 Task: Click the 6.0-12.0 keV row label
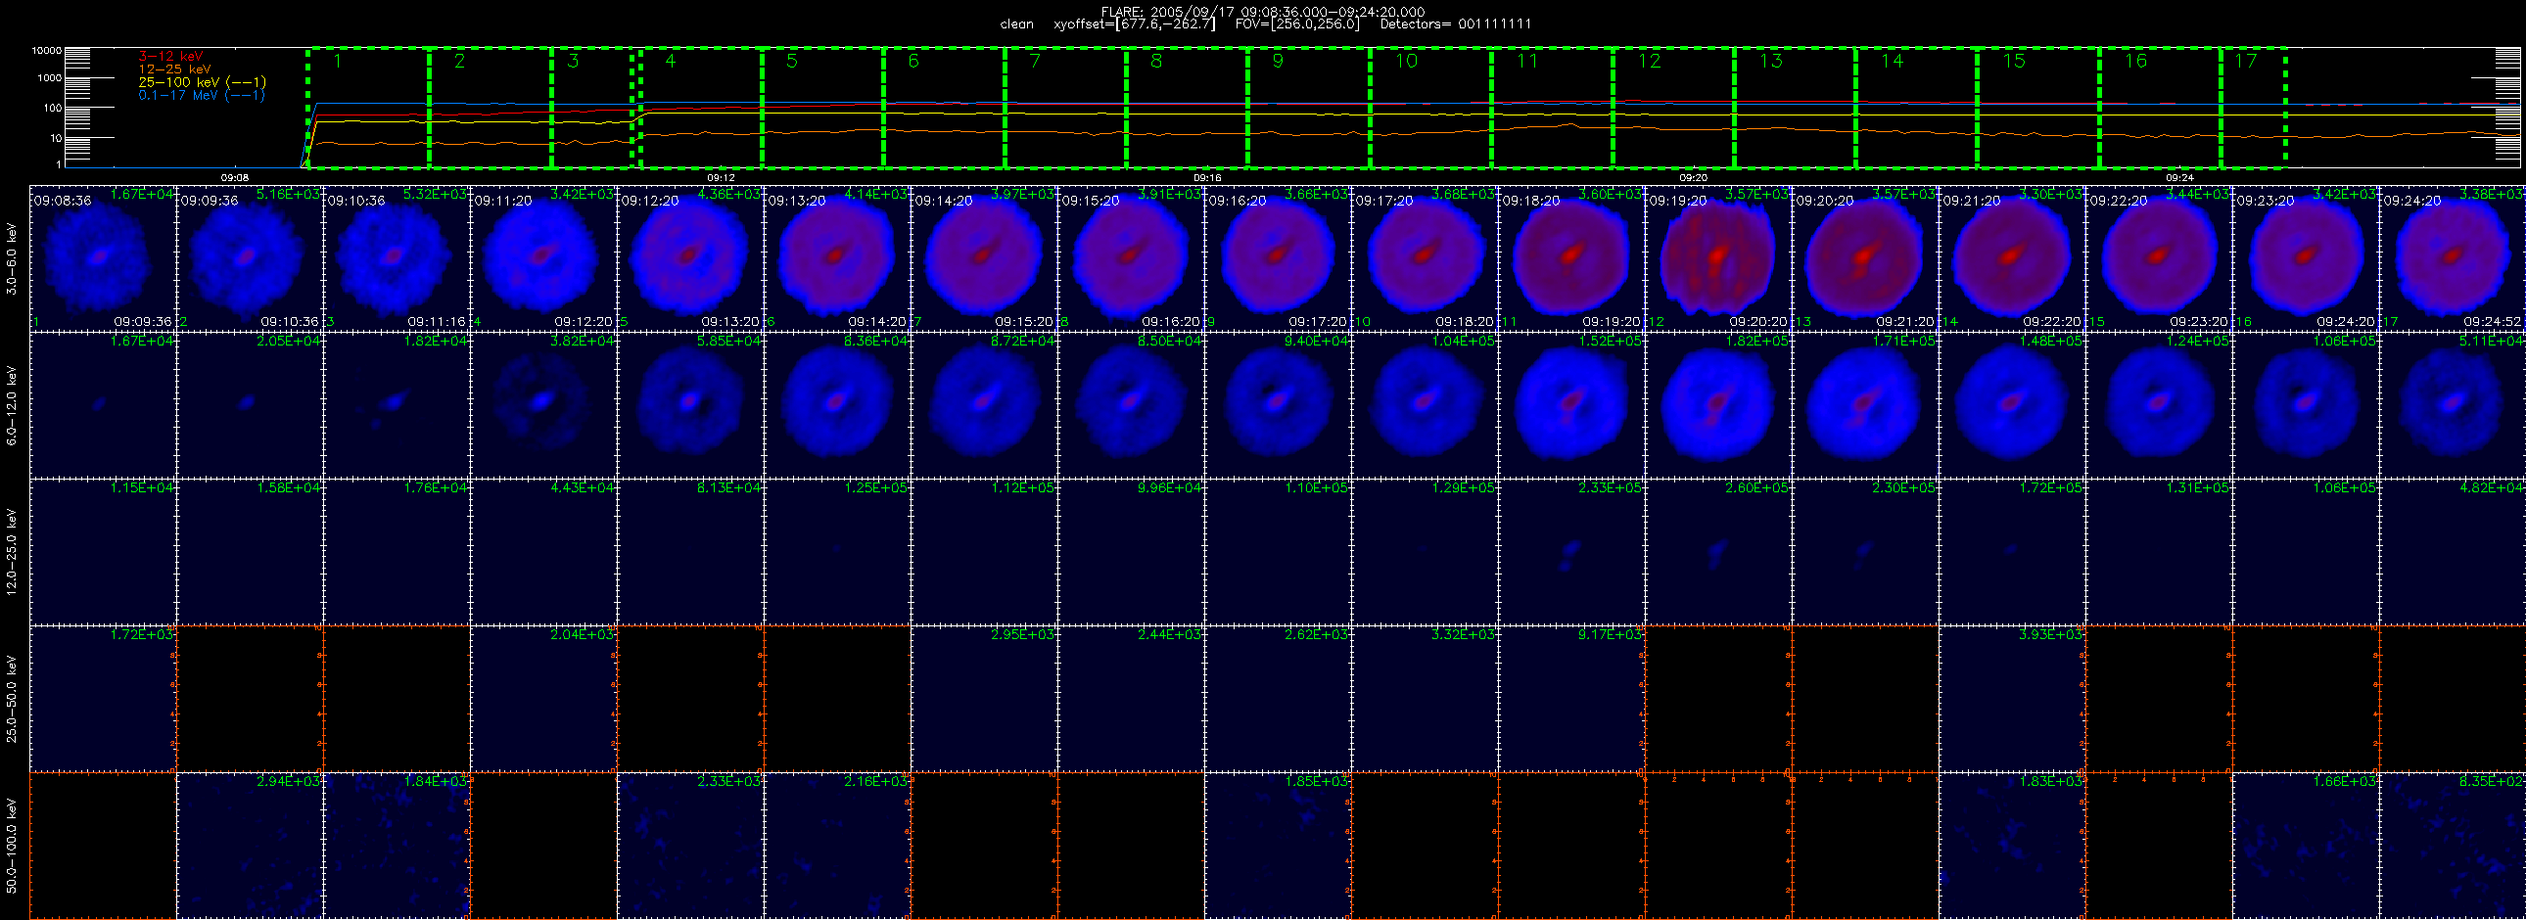point(12,404)
